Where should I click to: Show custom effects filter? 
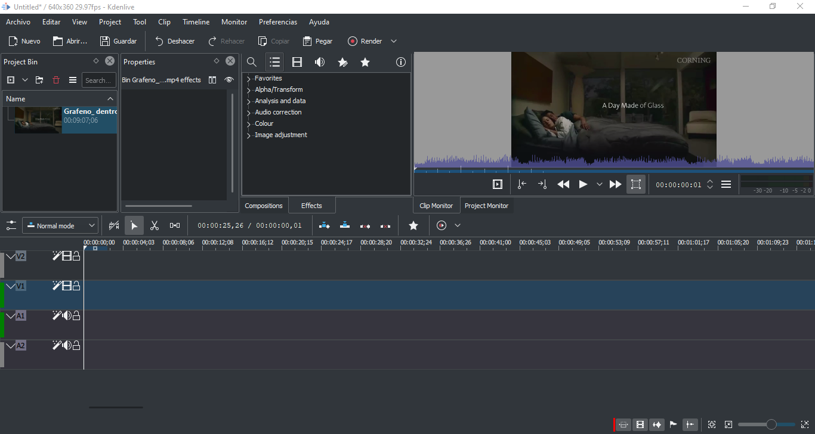click(342, 62)
